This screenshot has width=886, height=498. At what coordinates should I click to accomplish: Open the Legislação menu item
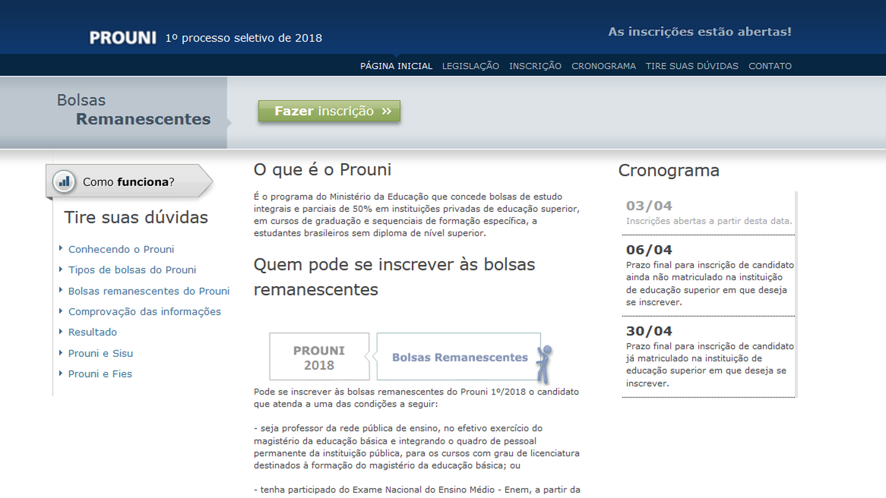(470, 66)
